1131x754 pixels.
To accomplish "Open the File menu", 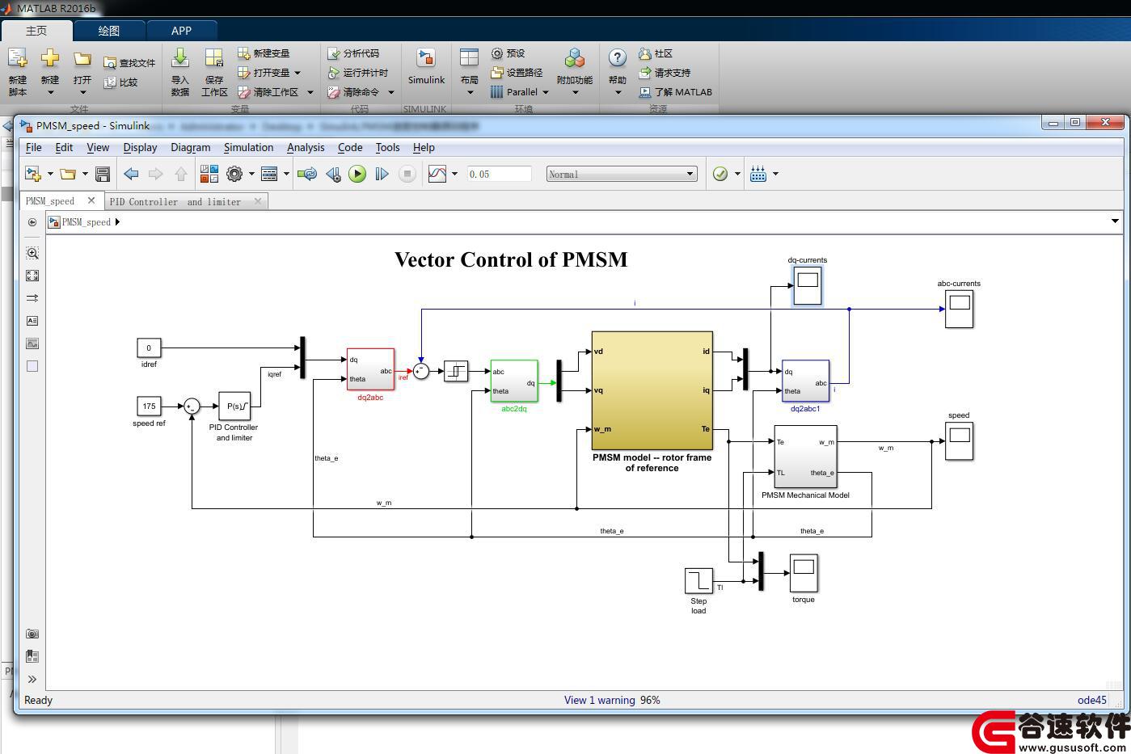I will pos(33,147).
